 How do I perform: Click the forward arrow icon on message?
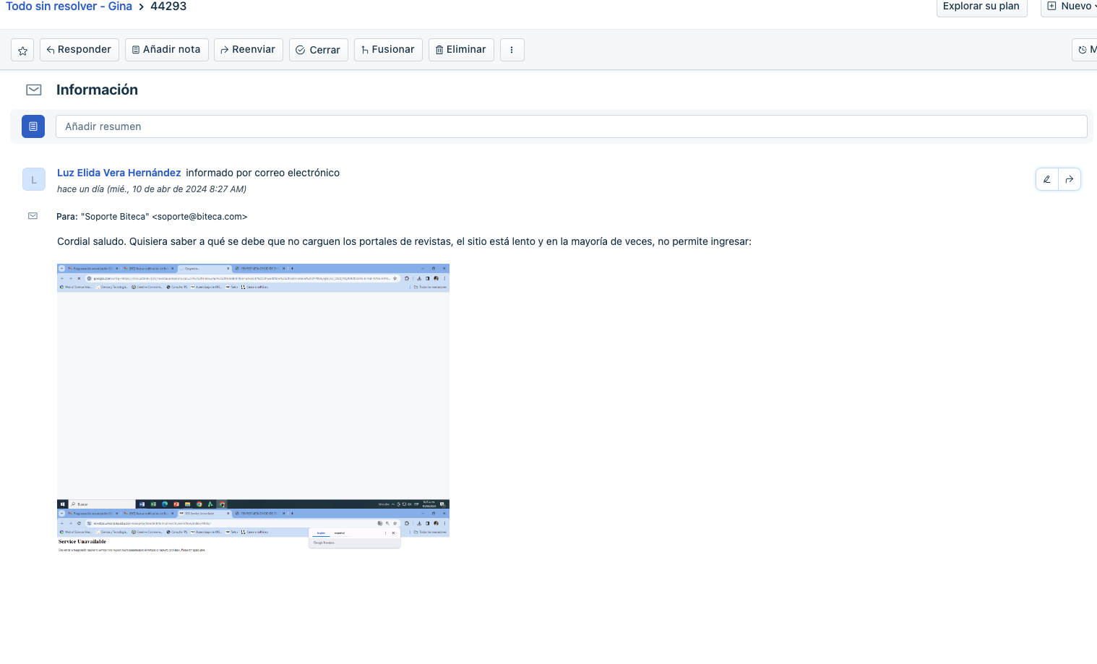[x=1070, y=179]
